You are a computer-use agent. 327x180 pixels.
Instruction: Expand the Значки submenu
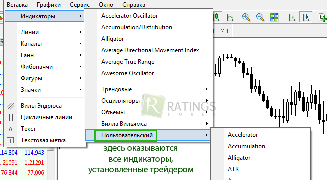[x=44, y=90]
